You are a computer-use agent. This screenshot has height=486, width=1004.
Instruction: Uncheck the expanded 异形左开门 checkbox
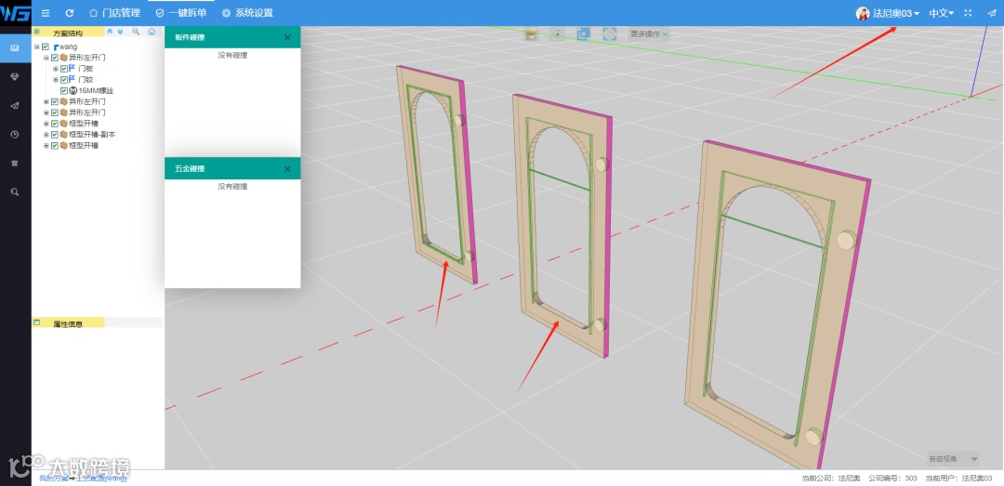coord(55,58)
